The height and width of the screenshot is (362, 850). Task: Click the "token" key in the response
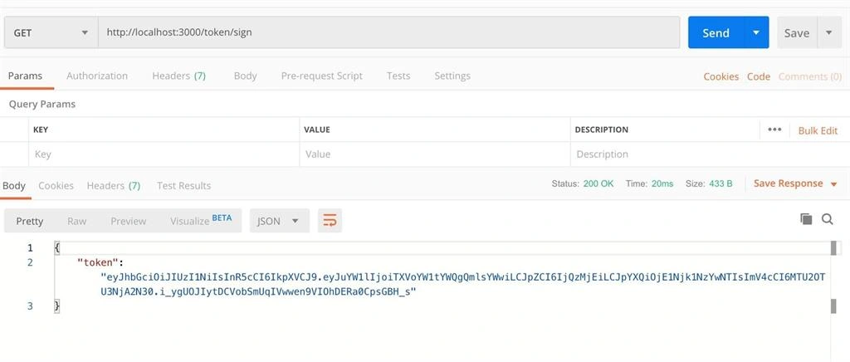[x=98, y=262]
